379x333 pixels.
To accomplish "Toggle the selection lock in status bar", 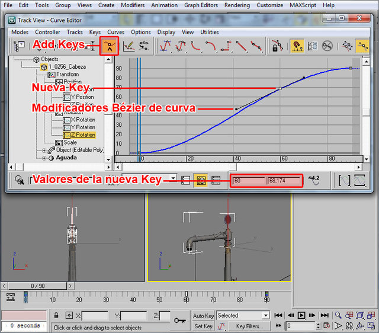I will click(56, 316).
